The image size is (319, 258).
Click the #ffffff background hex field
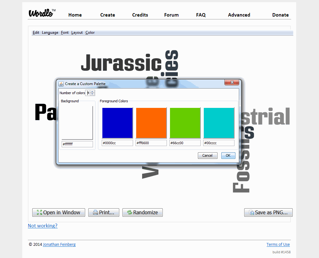click(x=77, y=144)
